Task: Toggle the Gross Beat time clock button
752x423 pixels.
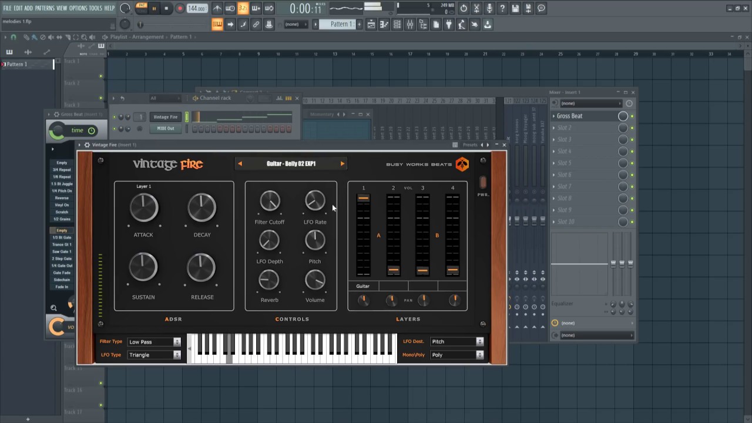Action: 91,130
